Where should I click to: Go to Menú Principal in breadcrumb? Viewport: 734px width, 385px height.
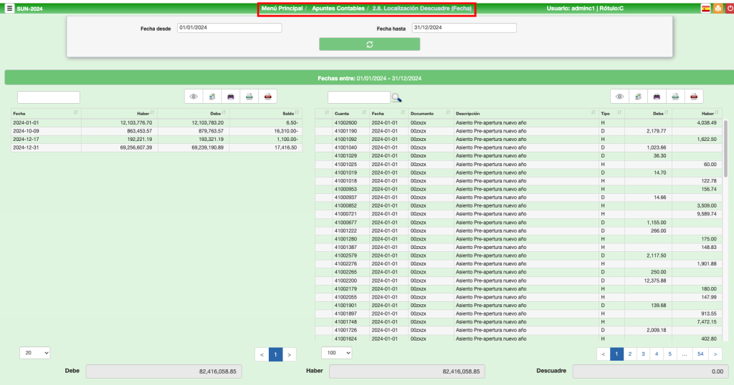pyautogui.click(x=282, y=8)
